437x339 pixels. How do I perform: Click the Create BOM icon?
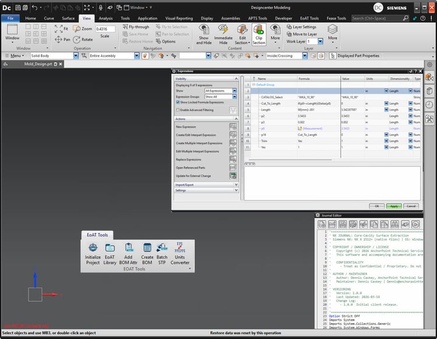pyautogui.click(x=147, y=253)
